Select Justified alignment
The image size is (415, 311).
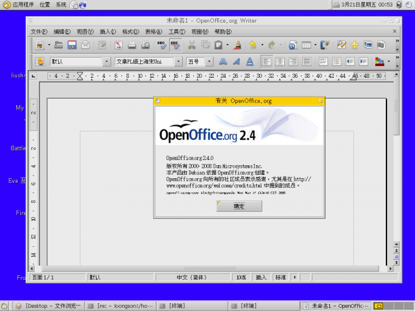coord(307,62)
